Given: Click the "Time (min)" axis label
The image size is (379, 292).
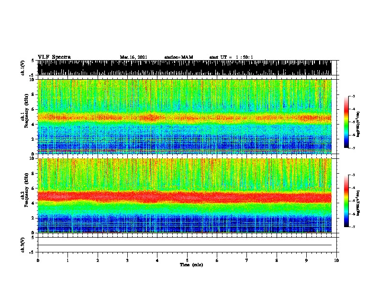Looking at the screenshot, I should point(191,265).
